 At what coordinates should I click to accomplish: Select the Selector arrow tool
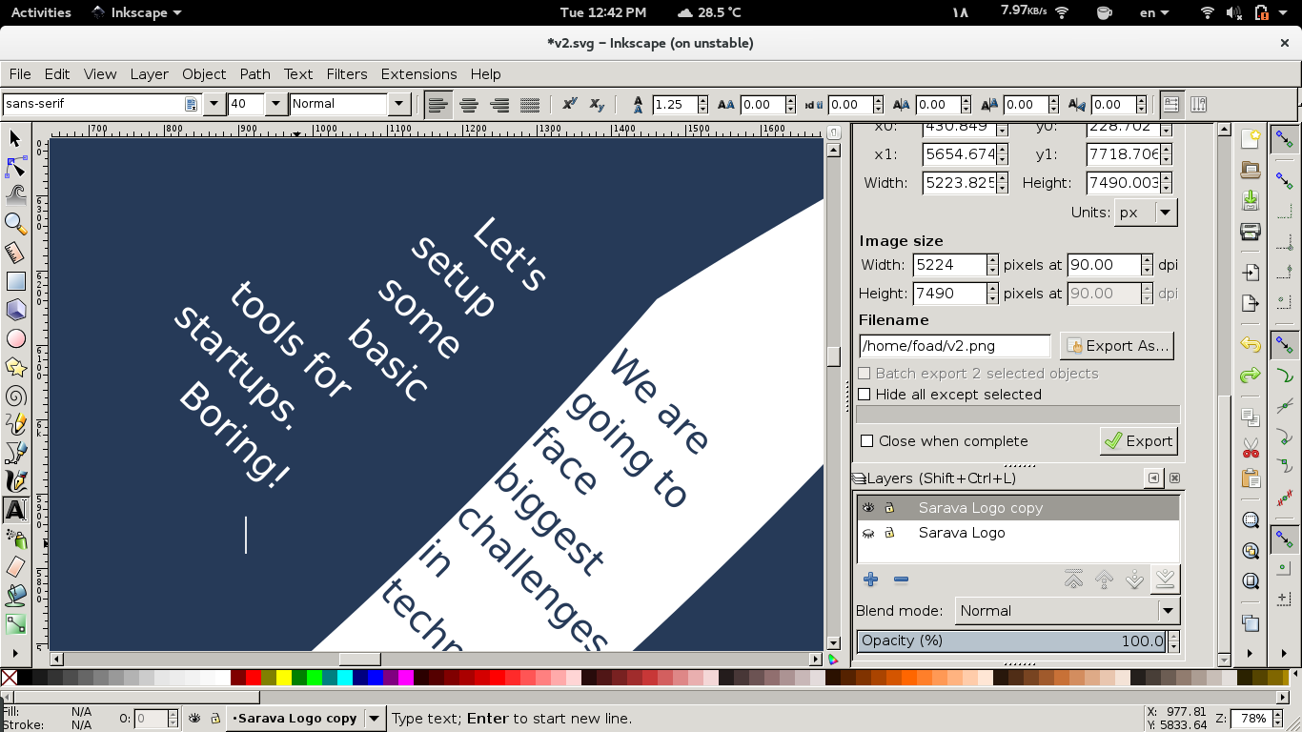(x=15, y=139)
